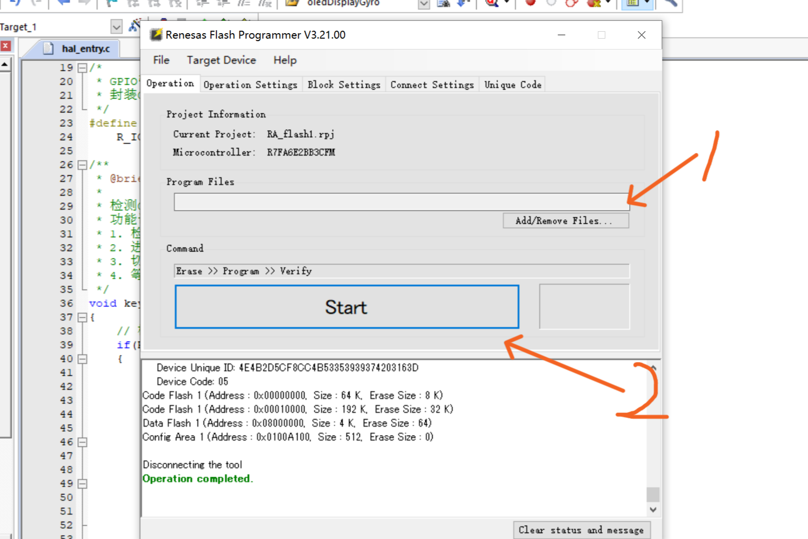This screenshot has height=539, width=808.
Task: Click the red breakpoint icon in Keil toolbar
Action: (x=530, y=3)
